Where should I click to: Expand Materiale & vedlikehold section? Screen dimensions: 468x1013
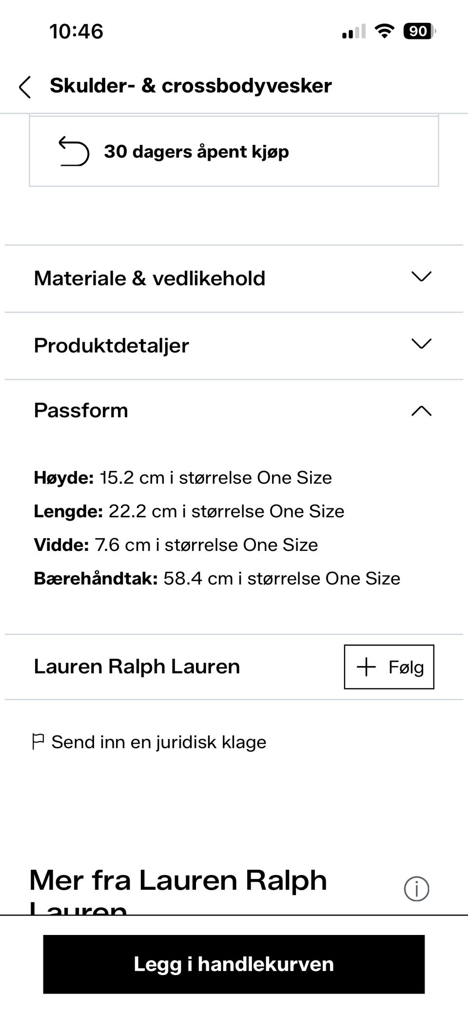click(x=421, y=277)
